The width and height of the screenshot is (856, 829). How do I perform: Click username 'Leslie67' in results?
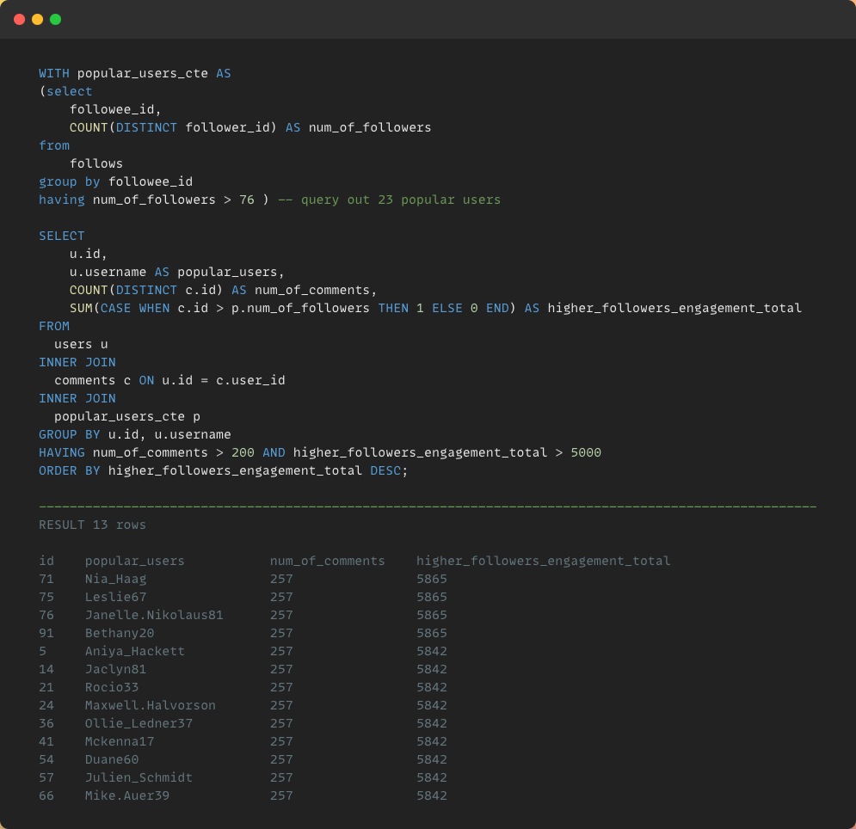pyautogui.click(x=116, y=597)
